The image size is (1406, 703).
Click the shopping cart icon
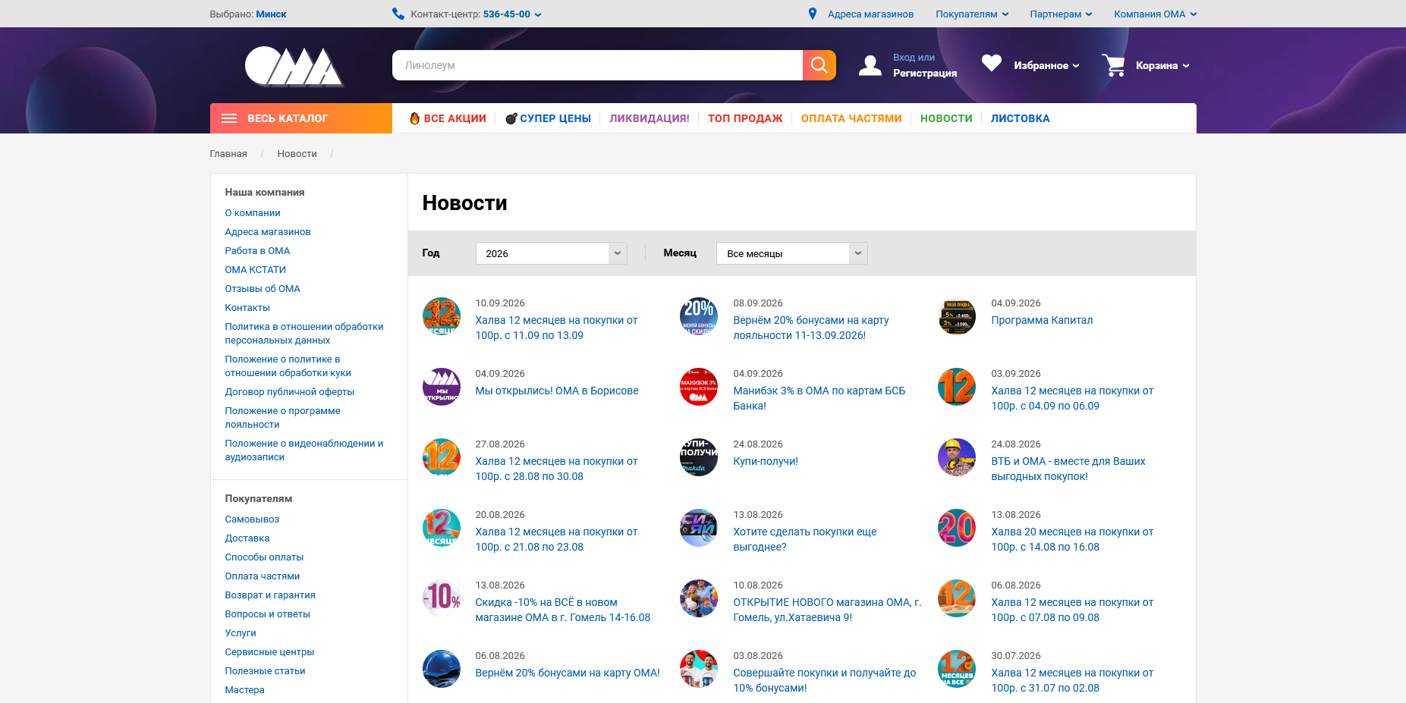(x=1113, y=65)
